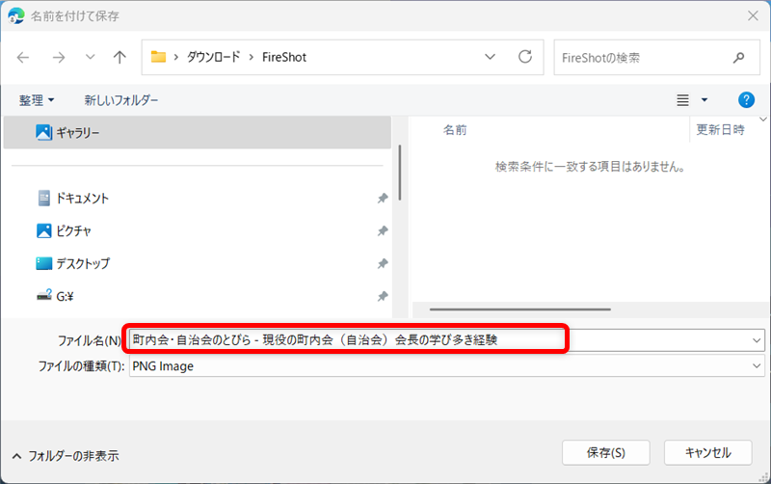Unpin the ドキュメント quick access pin

click(383, 199)
